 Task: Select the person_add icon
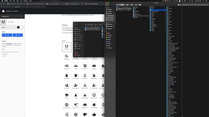point(67,85)
